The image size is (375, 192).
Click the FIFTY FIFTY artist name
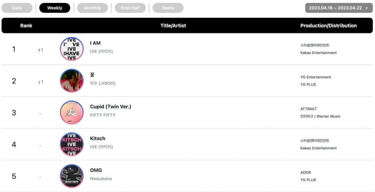(x=103, y=115)
